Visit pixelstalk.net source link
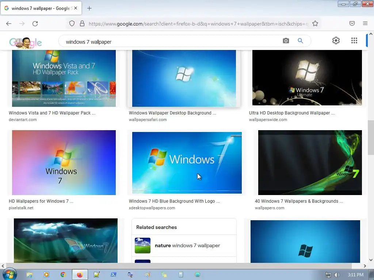The height and width of the screenshot is (280, 374). click(x=21, y=208)
